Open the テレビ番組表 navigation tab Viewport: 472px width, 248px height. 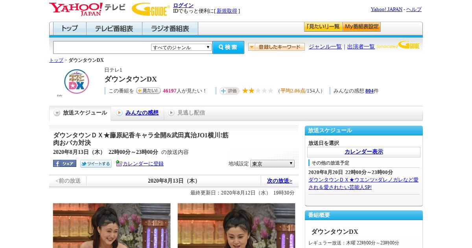pyautogui.click(x=114, y=29)
